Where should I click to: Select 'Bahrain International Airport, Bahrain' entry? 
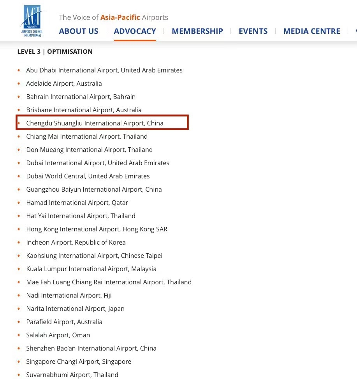[81, 97]
